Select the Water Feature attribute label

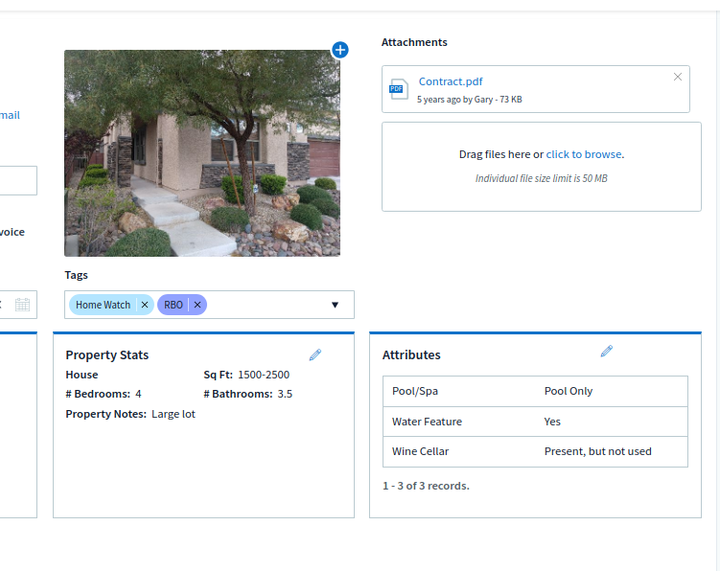(427, 422)
